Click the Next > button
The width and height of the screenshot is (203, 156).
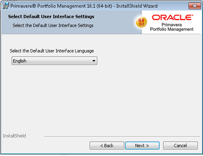pyautogui.click(x=142, y=146)
